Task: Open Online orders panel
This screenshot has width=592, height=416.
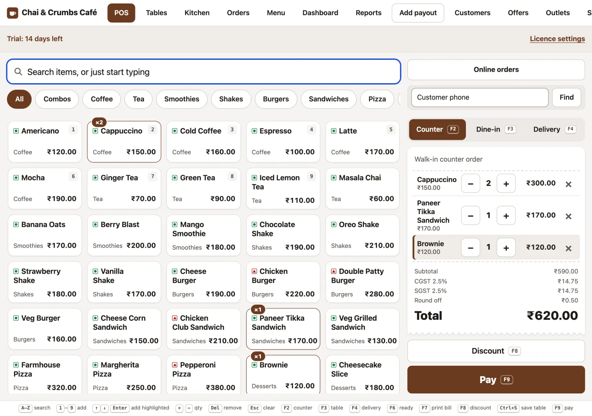Action: click(x=496, y=70)
